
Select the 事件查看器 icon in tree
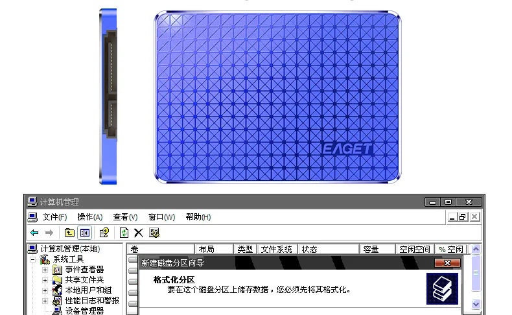[x=57, y=270]
